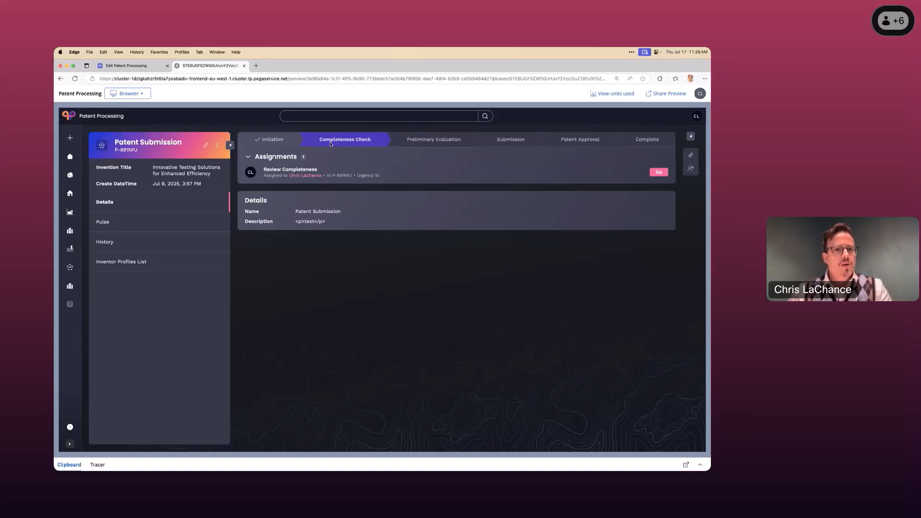Open the Share Preview link
The image size is (921, 518).
(x=666, y=93)
